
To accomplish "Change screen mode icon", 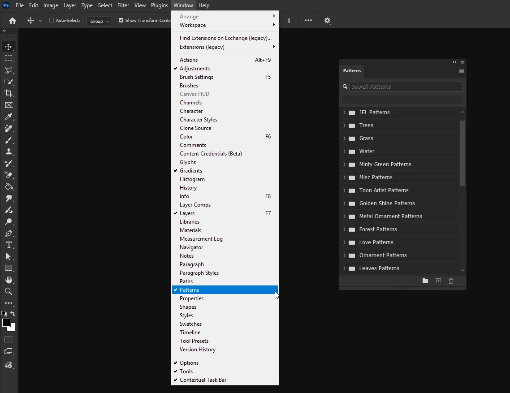I will 9,351.
